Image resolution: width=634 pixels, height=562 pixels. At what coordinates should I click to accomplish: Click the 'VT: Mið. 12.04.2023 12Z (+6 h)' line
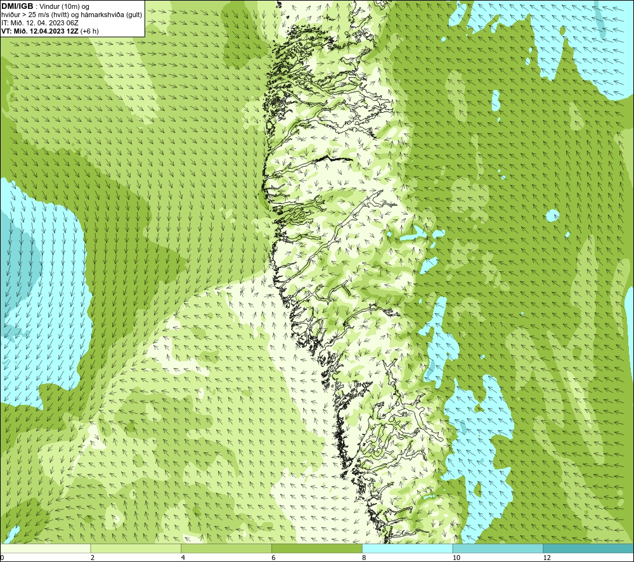pos(49,31)
